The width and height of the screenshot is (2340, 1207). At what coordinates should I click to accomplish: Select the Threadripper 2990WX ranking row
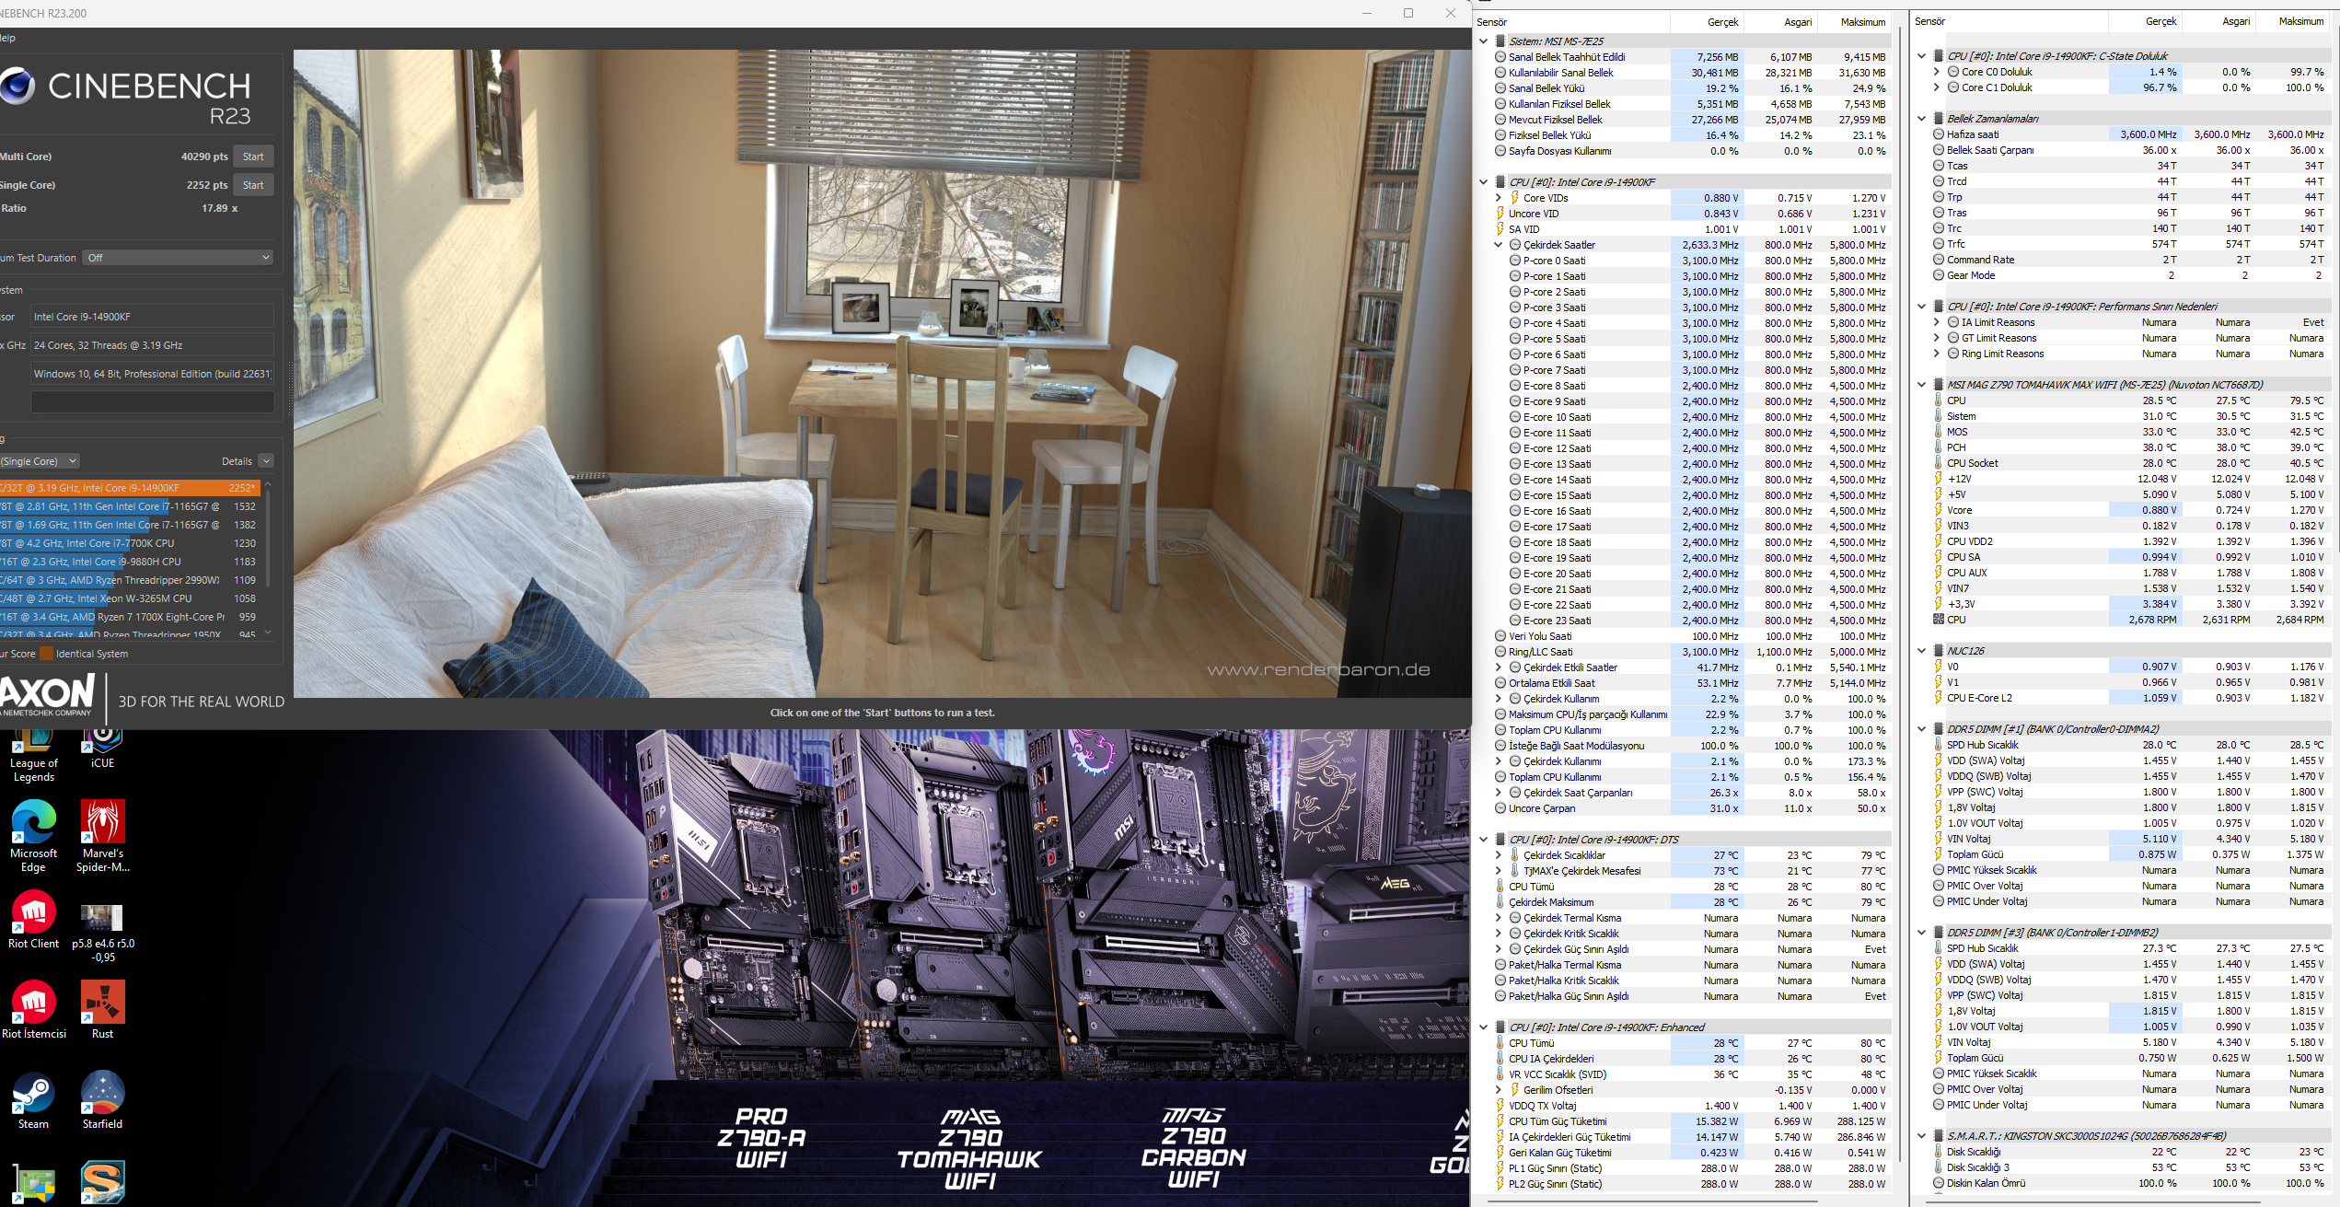pos(131,580)
